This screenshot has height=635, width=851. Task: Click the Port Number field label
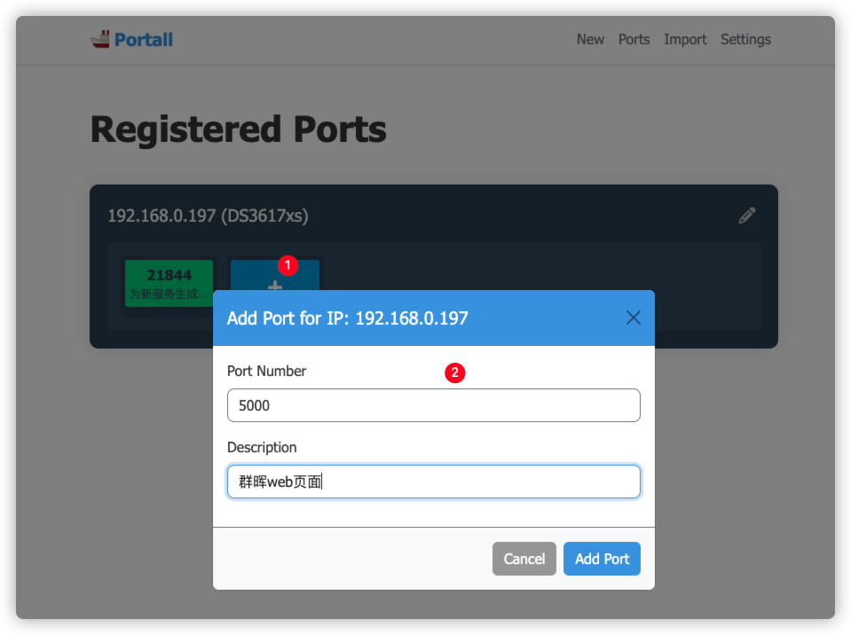click(266, 371)
